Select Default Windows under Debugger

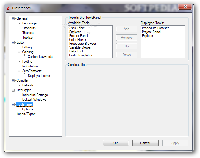(x=34, y=100)
